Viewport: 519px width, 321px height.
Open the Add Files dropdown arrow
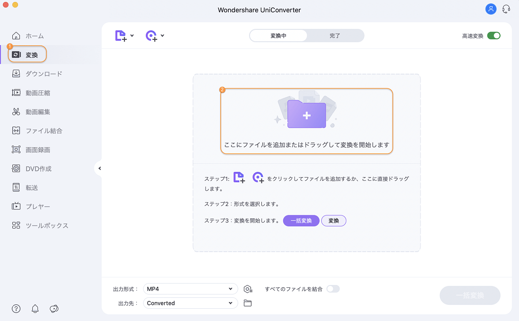[x=132, y=36]
